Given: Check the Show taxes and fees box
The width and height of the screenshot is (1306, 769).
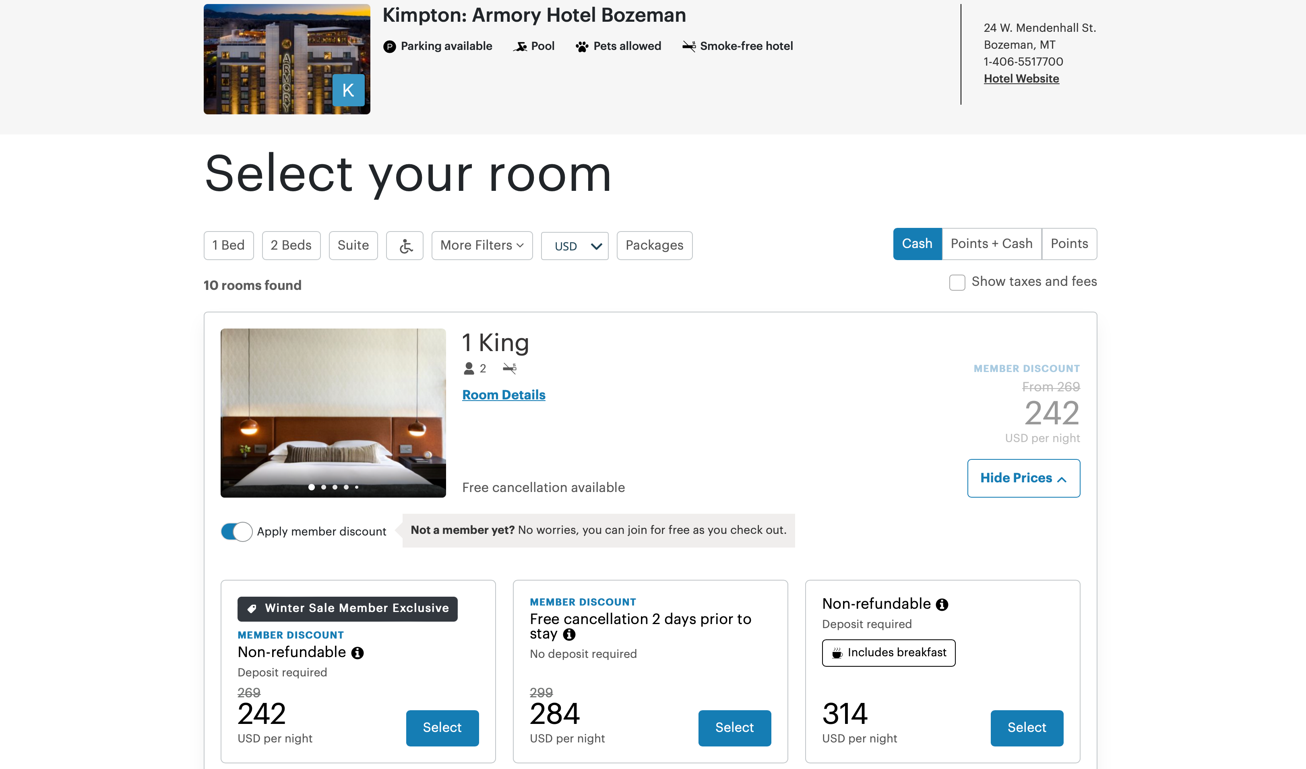Looking at the screenshot, I should pos(957,282).
